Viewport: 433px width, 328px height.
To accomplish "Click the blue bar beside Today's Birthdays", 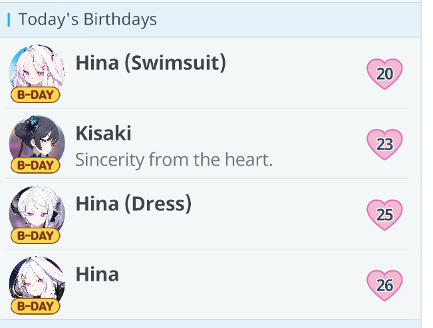I will 9,19.
